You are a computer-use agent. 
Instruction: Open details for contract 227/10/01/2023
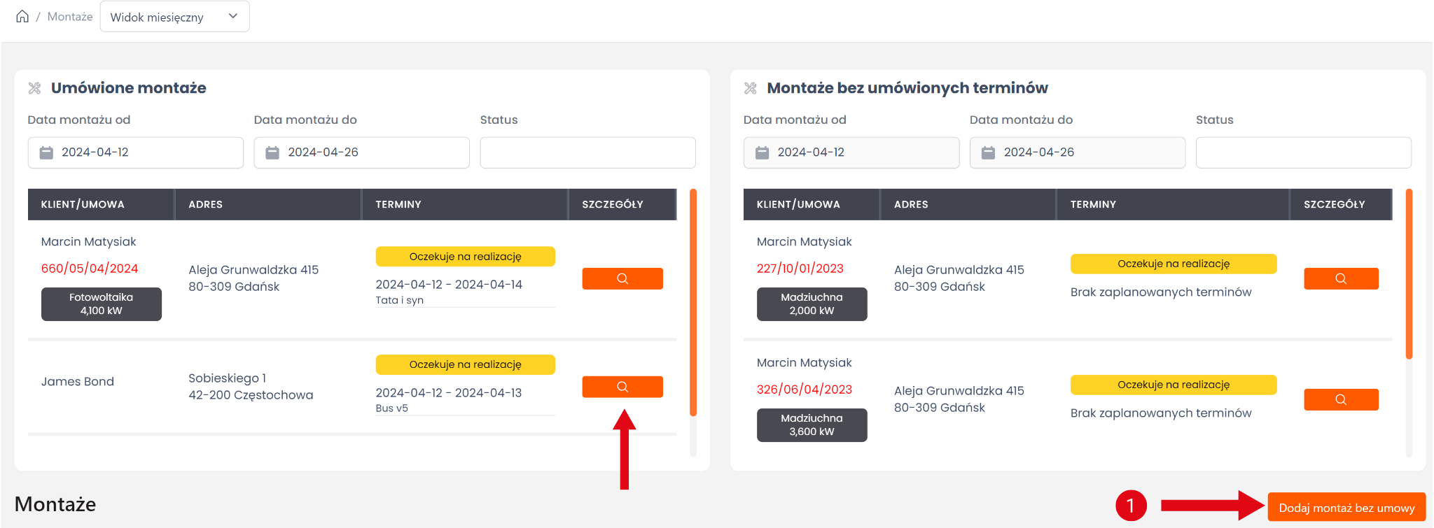click(1340, 278)
